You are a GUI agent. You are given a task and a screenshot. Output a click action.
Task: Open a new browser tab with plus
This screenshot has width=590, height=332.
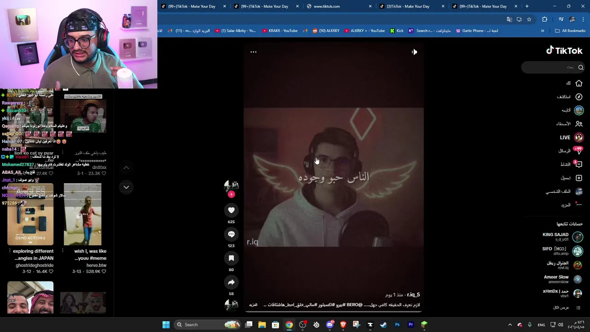point(527,6)
